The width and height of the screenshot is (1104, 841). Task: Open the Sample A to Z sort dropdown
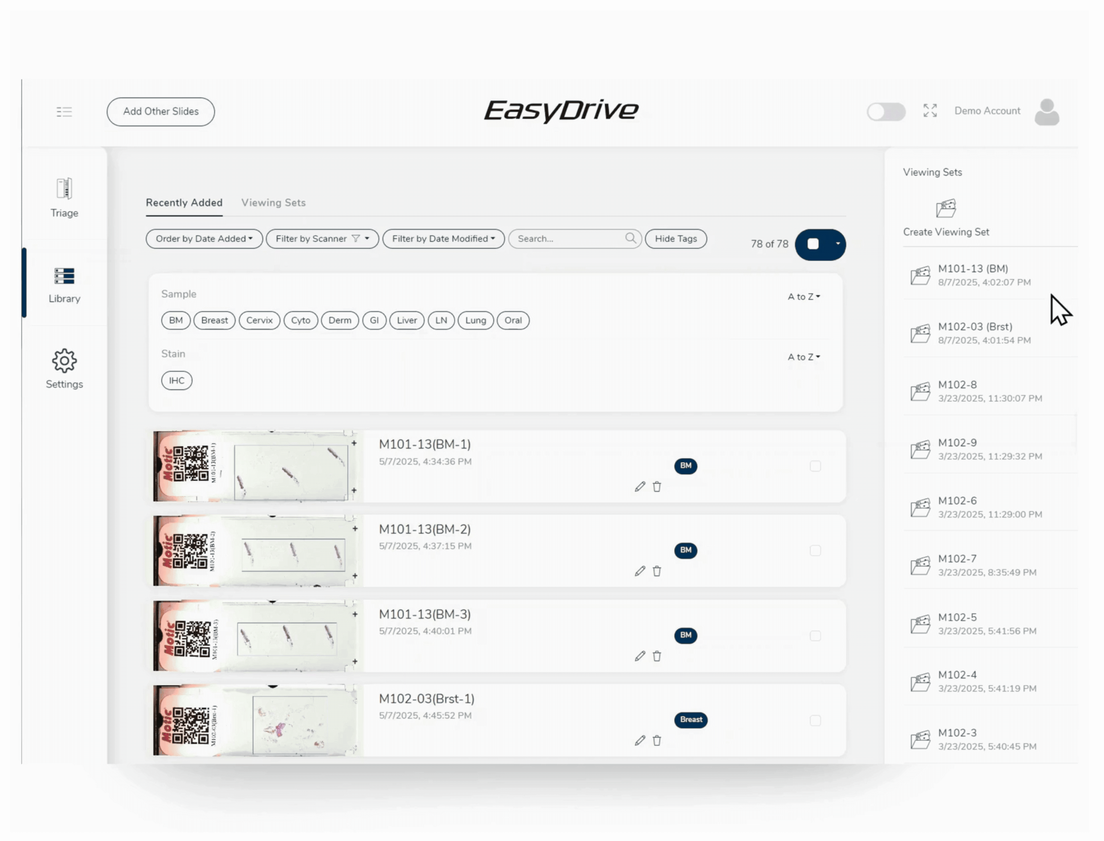coord(804,297)
